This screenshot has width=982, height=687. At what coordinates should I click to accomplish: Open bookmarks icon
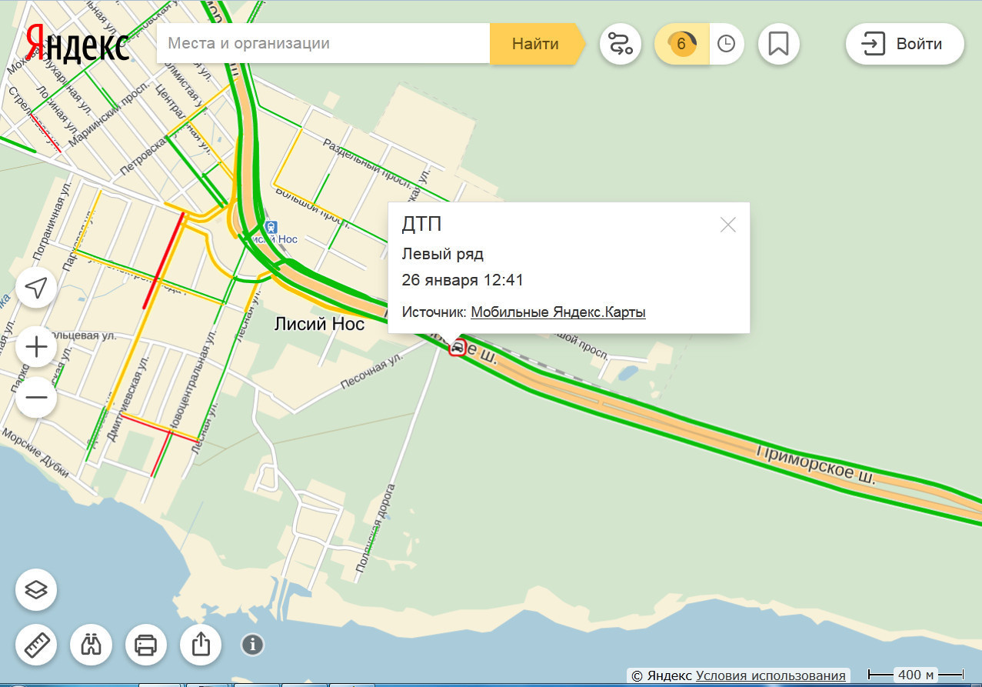pyautogui.click(x=779, y=44)
